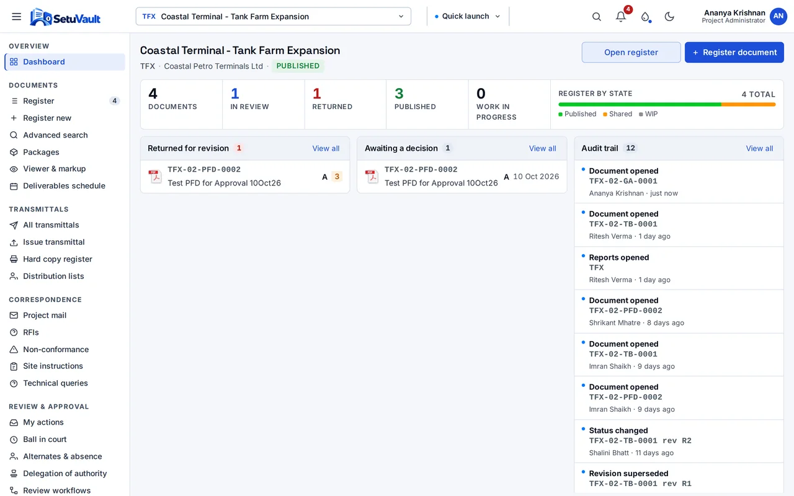Open the project selector dropdown
This screenshot has height=496, width=794.
[x=274, y=17]
